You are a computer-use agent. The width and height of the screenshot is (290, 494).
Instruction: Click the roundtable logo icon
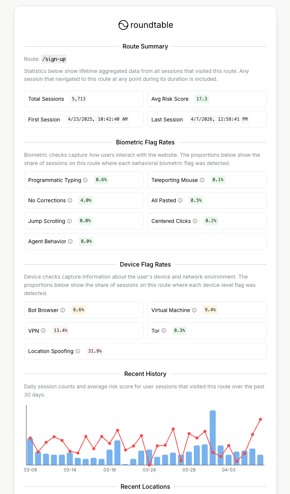coord(123,25)
